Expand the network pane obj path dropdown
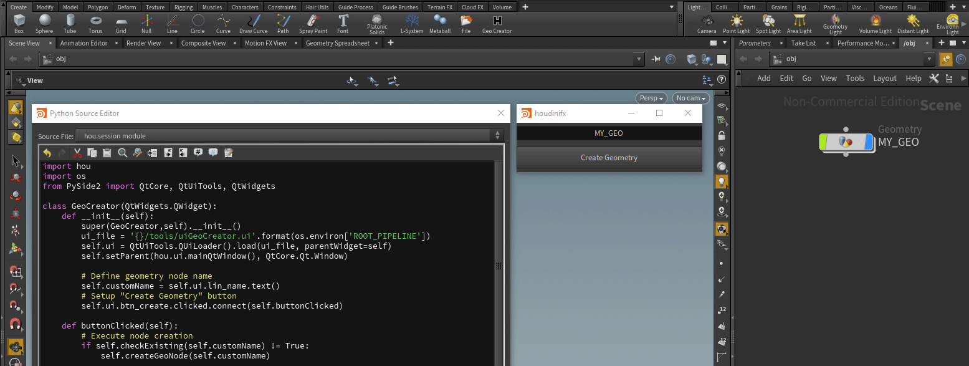Screen dimensions: 969x366 coord(930,59)
